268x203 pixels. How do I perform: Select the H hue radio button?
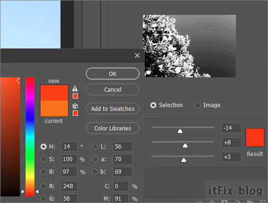tap(43, 147)
